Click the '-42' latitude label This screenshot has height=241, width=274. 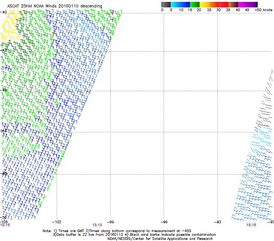(x=3, y=50)
